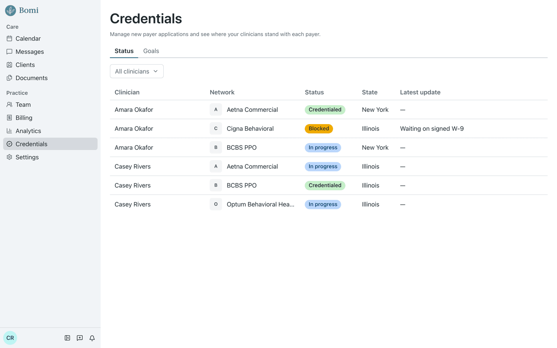Click 'Aetna Commercial' in Casey Rivers' row
Screen dimensions: 557x348
[252, 167]
